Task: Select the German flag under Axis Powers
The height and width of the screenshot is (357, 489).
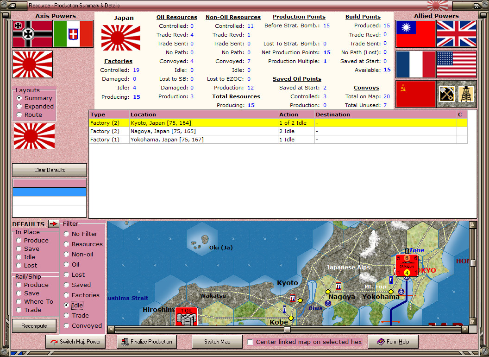Action: pyautogui.click(x=32, y=34)
